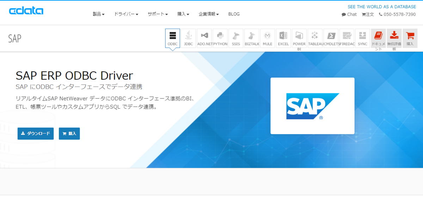This screenshot has width=423, height=210.
Task: Open the ADO.NET provider icon
Action: click(x=204, y=38)
